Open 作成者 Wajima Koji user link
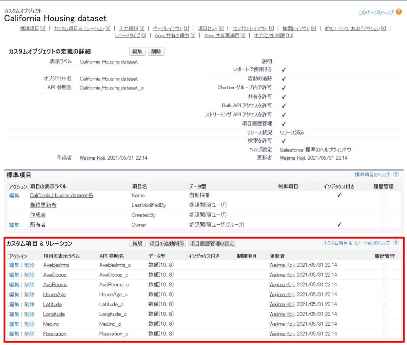This screenshot has height=345, width=407. pos(92,158)
